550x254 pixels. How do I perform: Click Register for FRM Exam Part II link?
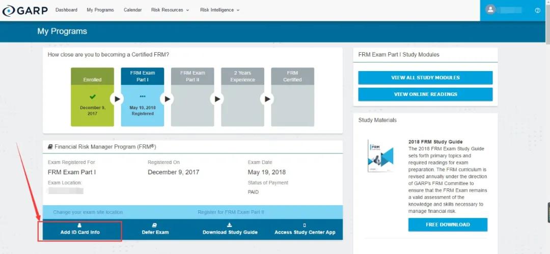coord(231,212)
